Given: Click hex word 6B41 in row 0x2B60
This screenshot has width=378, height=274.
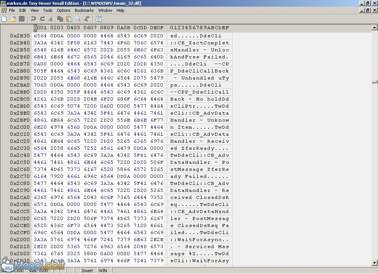Looking at the screenshot, I should tap(40, 57).
